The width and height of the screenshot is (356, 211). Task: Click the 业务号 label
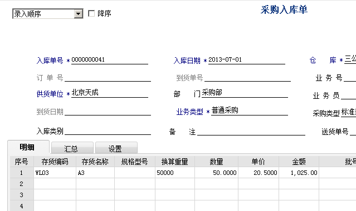click(x=329, y=78)
